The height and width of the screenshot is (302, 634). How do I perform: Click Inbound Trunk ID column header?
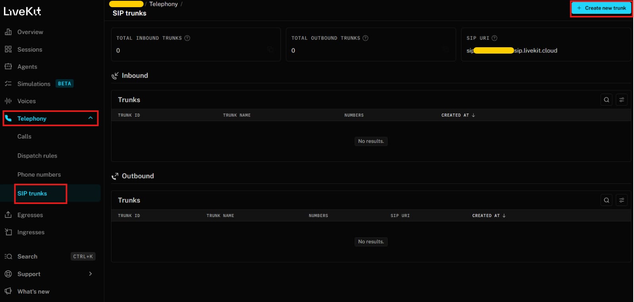(129, 115)
